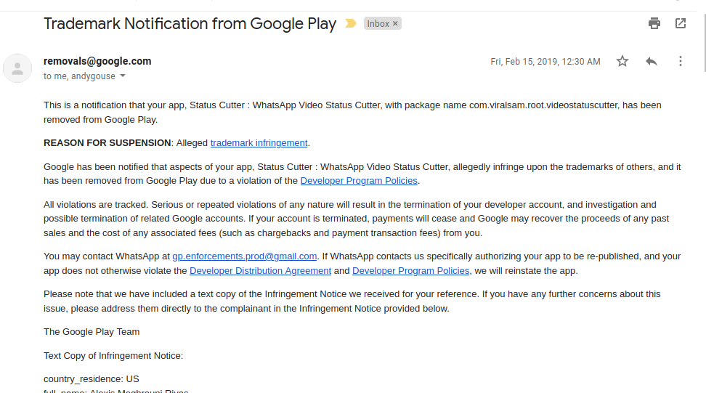Expand recipient details arrow next to andygouse
The height and width of the screenshot is (393, 706).
(x=123, y=76)
